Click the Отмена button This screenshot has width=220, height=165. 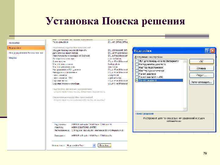tap(201, 68)
